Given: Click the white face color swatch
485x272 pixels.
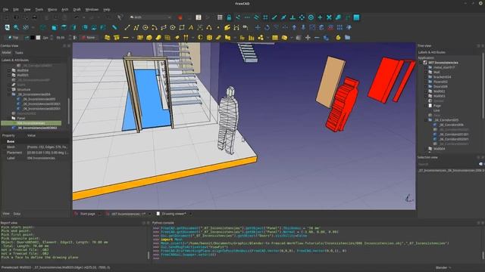Looking at the screenshot, I should [x=39, y=38].
